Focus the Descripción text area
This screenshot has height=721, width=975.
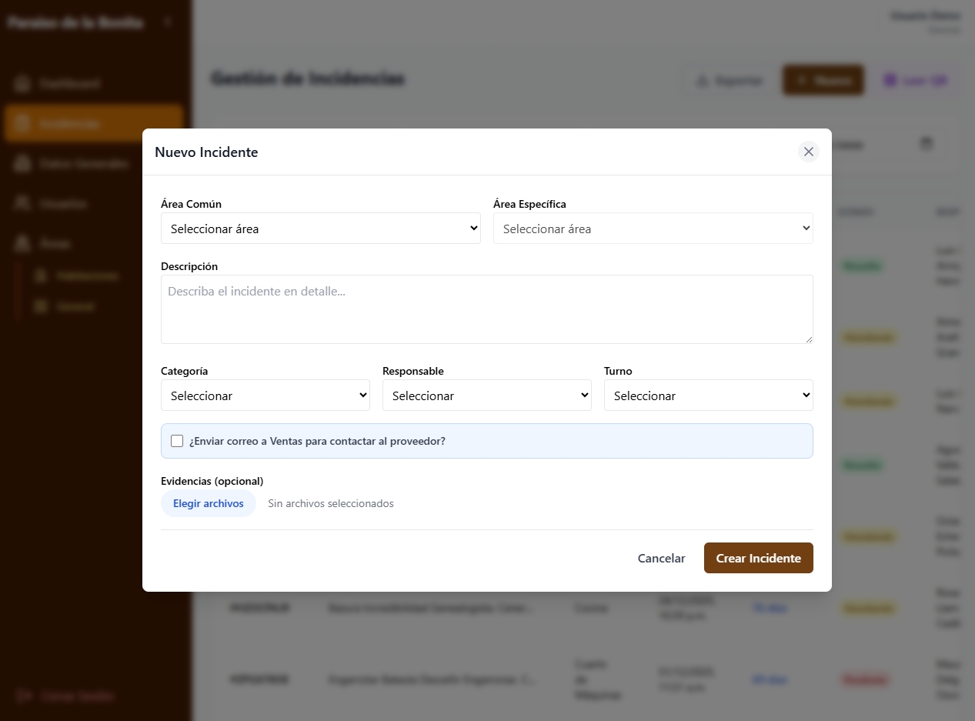point(486,309)
